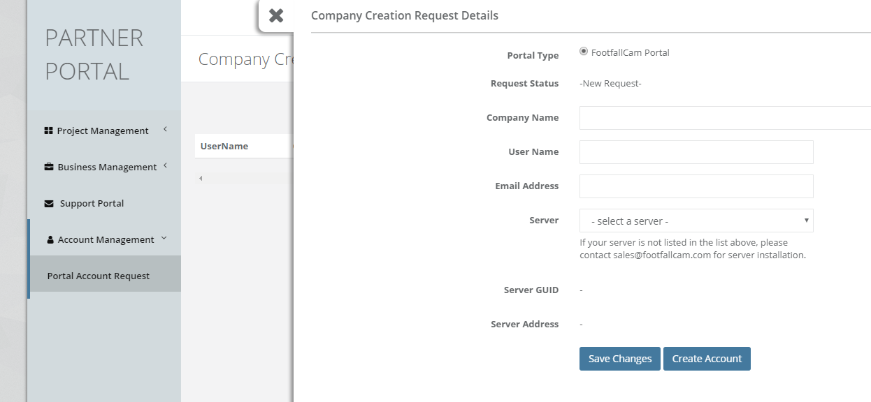Expand the Business Management chevron
871x402 pixels.
[x=165, y=165]
